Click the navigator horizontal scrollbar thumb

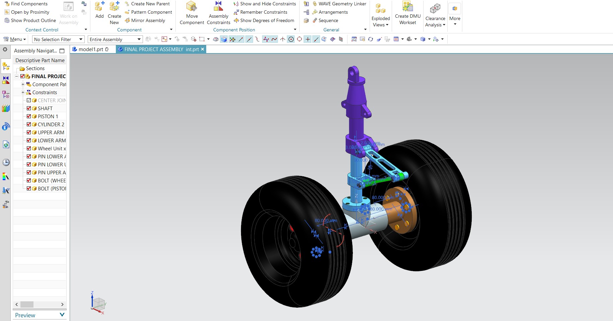pyautogui.click(x=27, y=304)
